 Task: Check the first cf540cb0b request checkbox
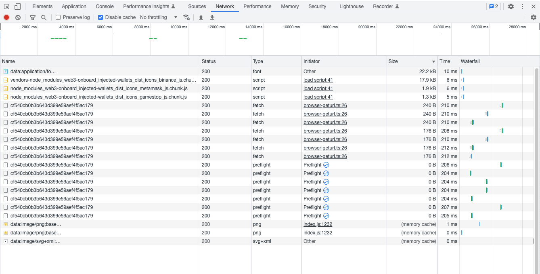5,105
